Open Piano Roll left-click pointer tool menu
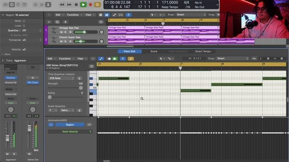289x162 pixels. pos(162,58)
